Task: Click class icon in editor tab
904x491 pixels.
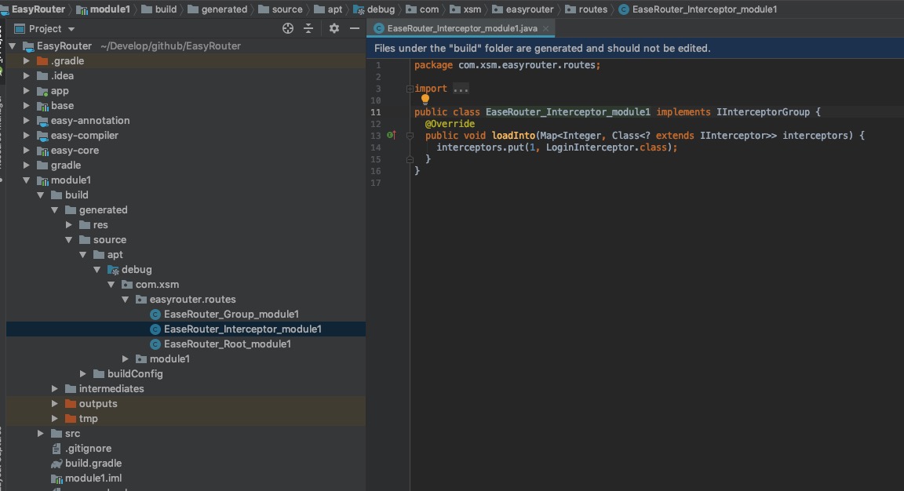Action: pos(379,28)
